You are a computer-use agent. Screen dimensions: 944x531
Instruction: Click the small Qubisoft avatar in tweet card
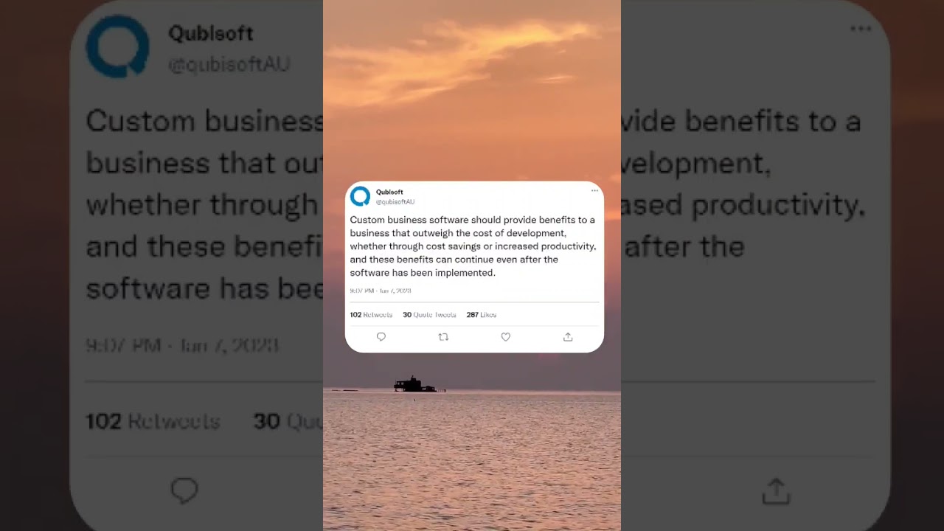pos(360,196)
